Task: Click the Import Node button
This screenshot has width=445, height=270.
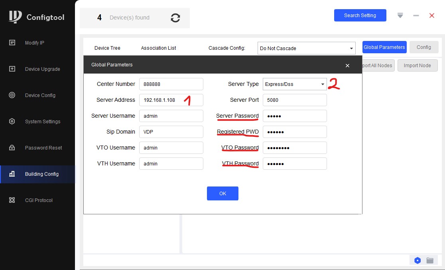Action: (417, 66)
